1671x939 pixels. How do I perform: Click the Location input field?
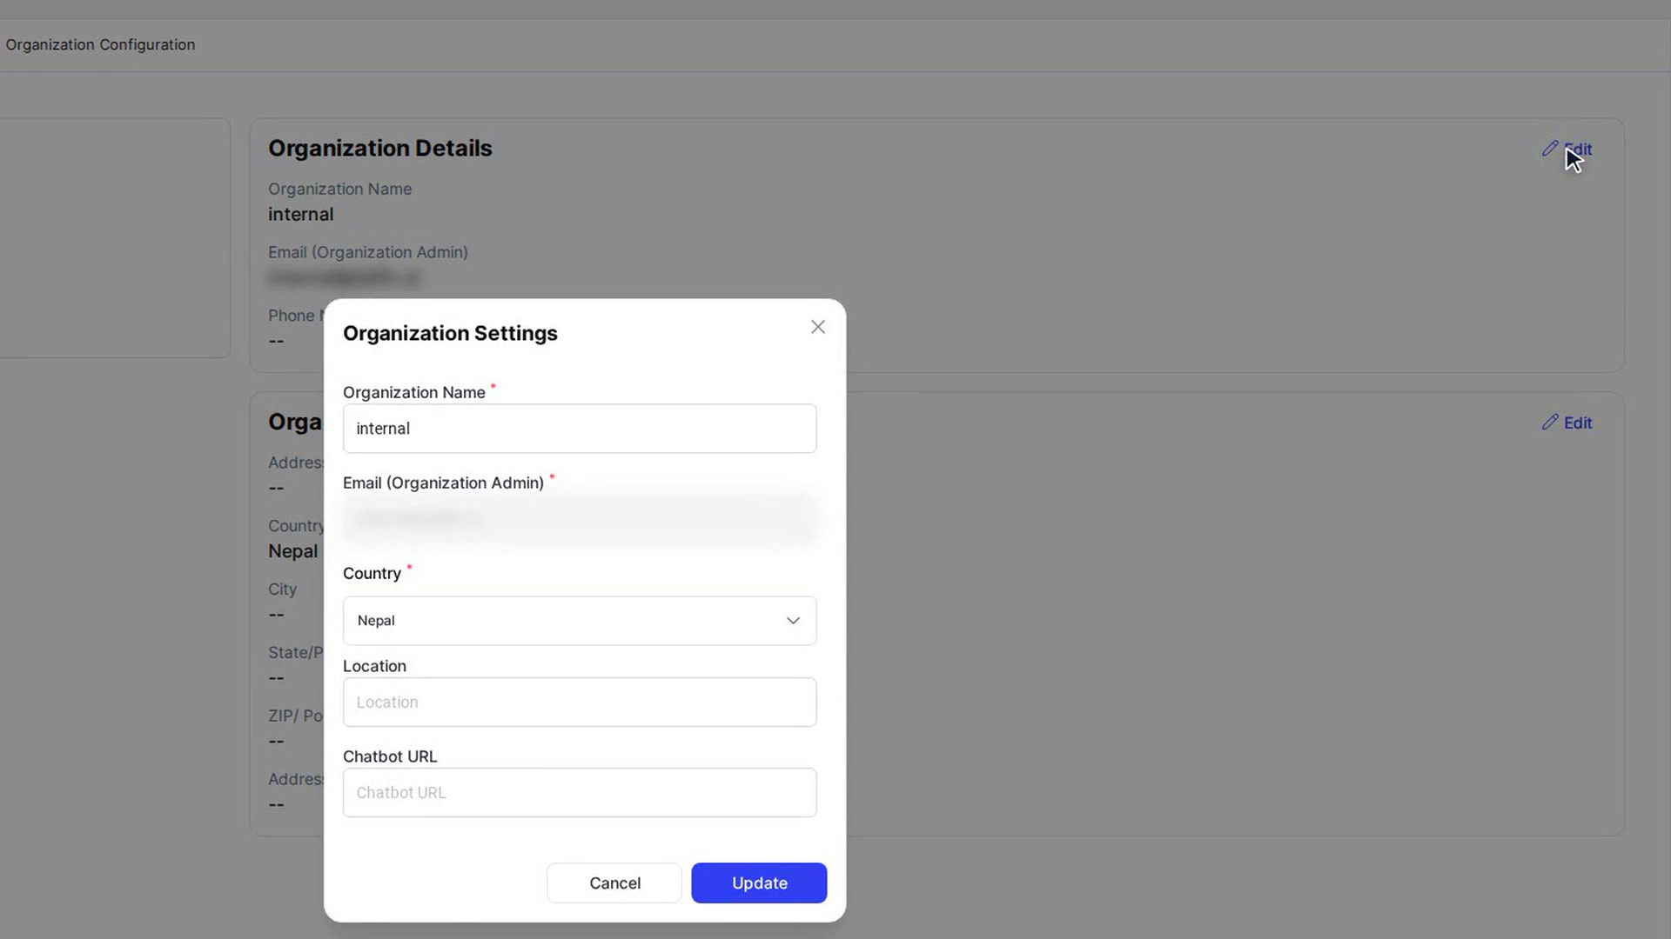click(580, 703)
